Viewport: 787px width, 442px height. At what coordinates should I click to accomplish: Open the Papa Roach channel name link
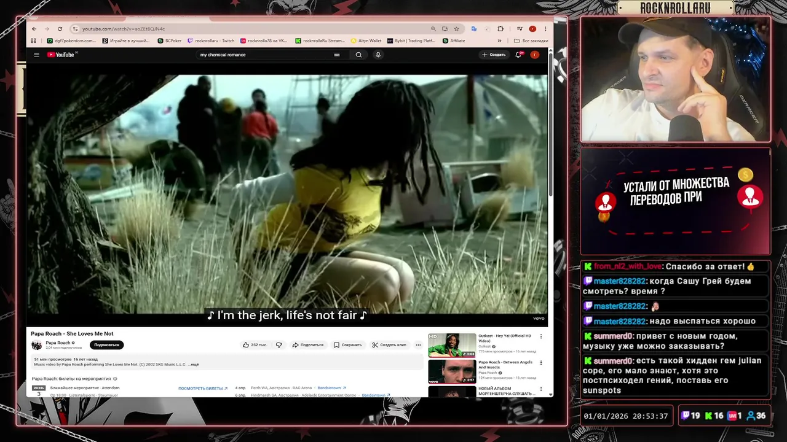click(x=58, y=343)
